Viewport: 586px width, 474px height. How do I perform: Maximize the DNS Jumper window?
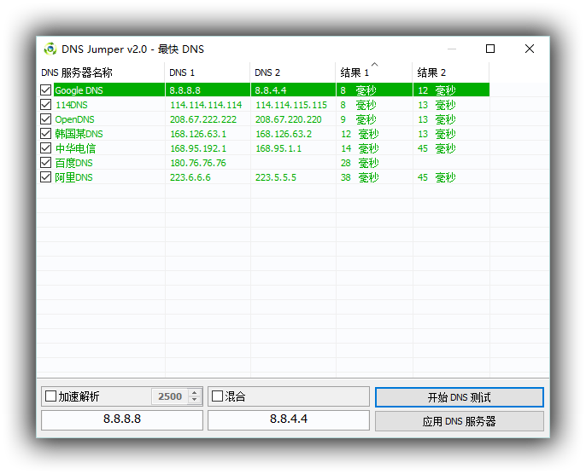(490, 49)
